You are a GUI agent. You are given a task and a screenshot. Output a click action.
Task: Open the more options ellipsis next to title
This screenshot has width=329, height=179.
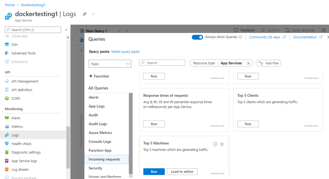[x=93, y=14]
